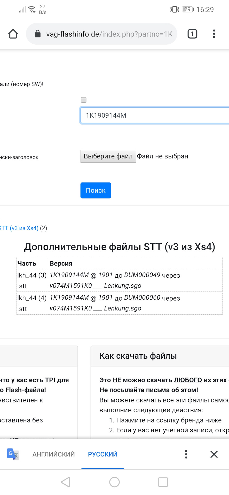The height and width of the screenshot is (495, 229).
Task: Tap the Chrome home icon
Action: pos(13,34)
